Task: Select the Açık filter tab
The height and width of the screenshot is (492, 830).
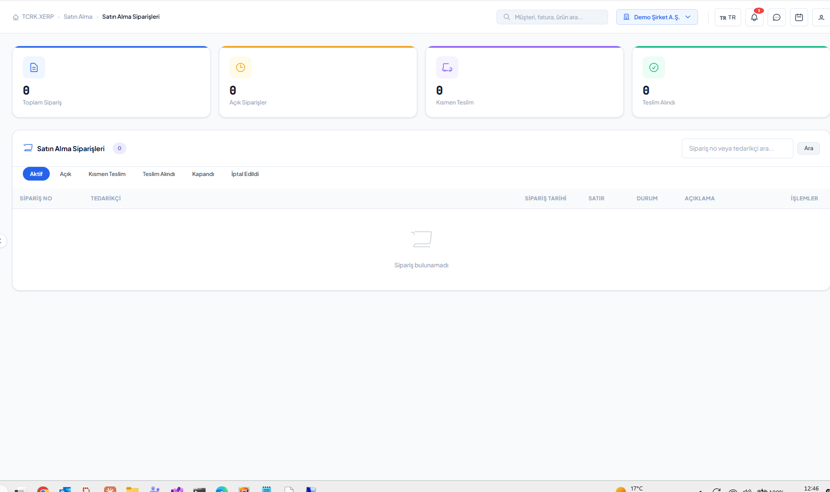Action: pos(65,174)
